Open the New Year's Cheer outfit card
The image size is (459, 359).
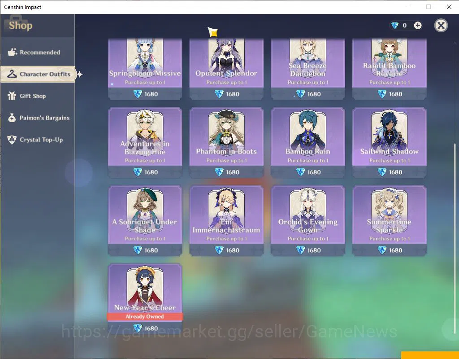click(145, 299)
